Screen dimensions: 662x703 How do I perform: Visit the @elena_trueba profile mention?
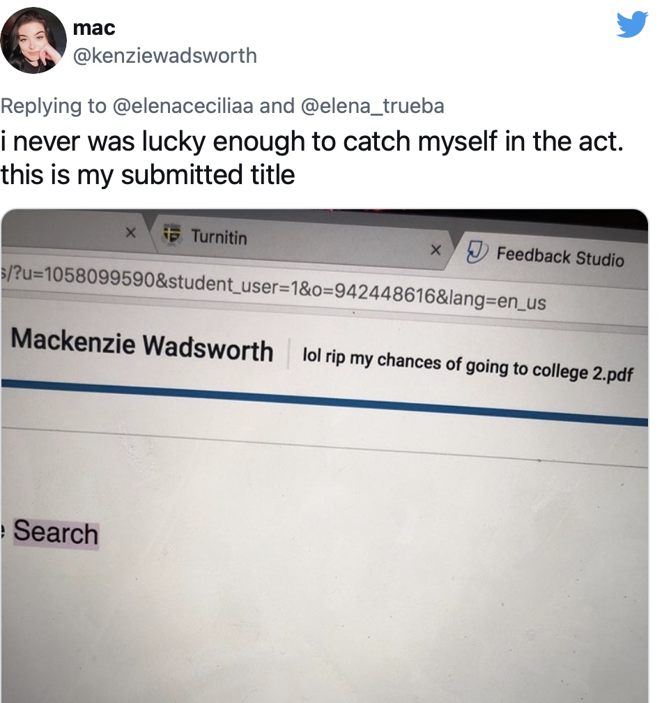pos(373,106)
